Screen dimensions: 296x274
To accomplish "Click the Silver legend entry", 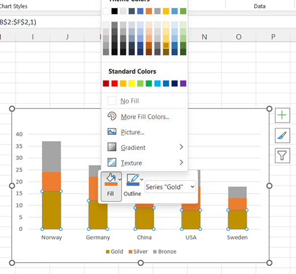I will click(138, 251).
